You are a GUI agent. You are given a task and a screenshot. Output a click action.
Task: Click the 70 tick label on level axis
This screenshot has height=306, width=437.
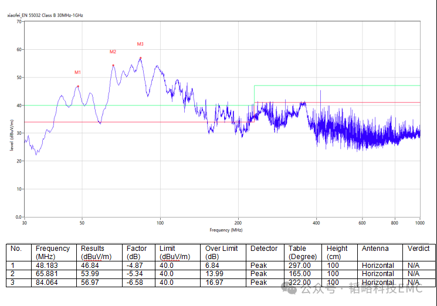point(19,22)
